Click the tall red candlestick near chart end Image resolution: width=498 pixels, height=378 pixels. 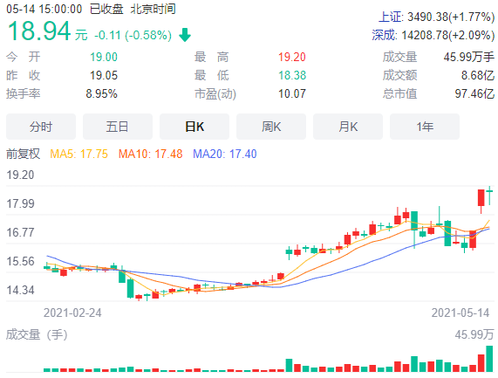click(x=481, y=201)
